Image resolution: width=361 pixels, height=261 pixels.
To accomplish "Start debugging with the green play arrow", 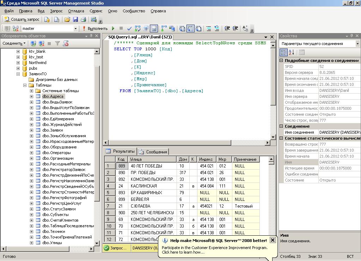I will [x=113, y=28].
